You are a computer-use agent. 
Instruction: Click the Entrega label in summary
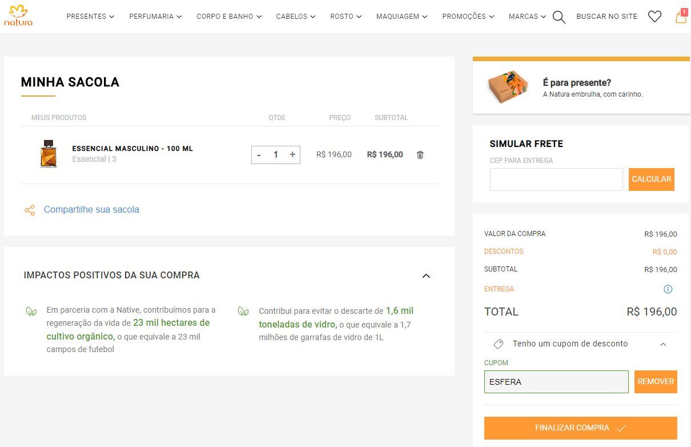(x=499, y=289)
